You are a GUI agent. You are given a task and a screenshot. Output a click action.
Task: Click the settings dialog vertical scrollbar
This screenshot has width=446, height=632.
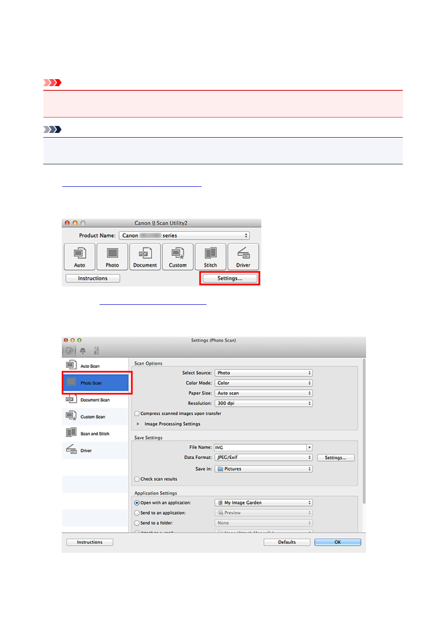[x=364, y=431]
